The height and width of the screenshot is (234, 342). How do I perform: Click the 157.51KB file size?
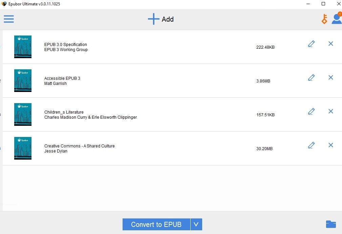(265, 115)
